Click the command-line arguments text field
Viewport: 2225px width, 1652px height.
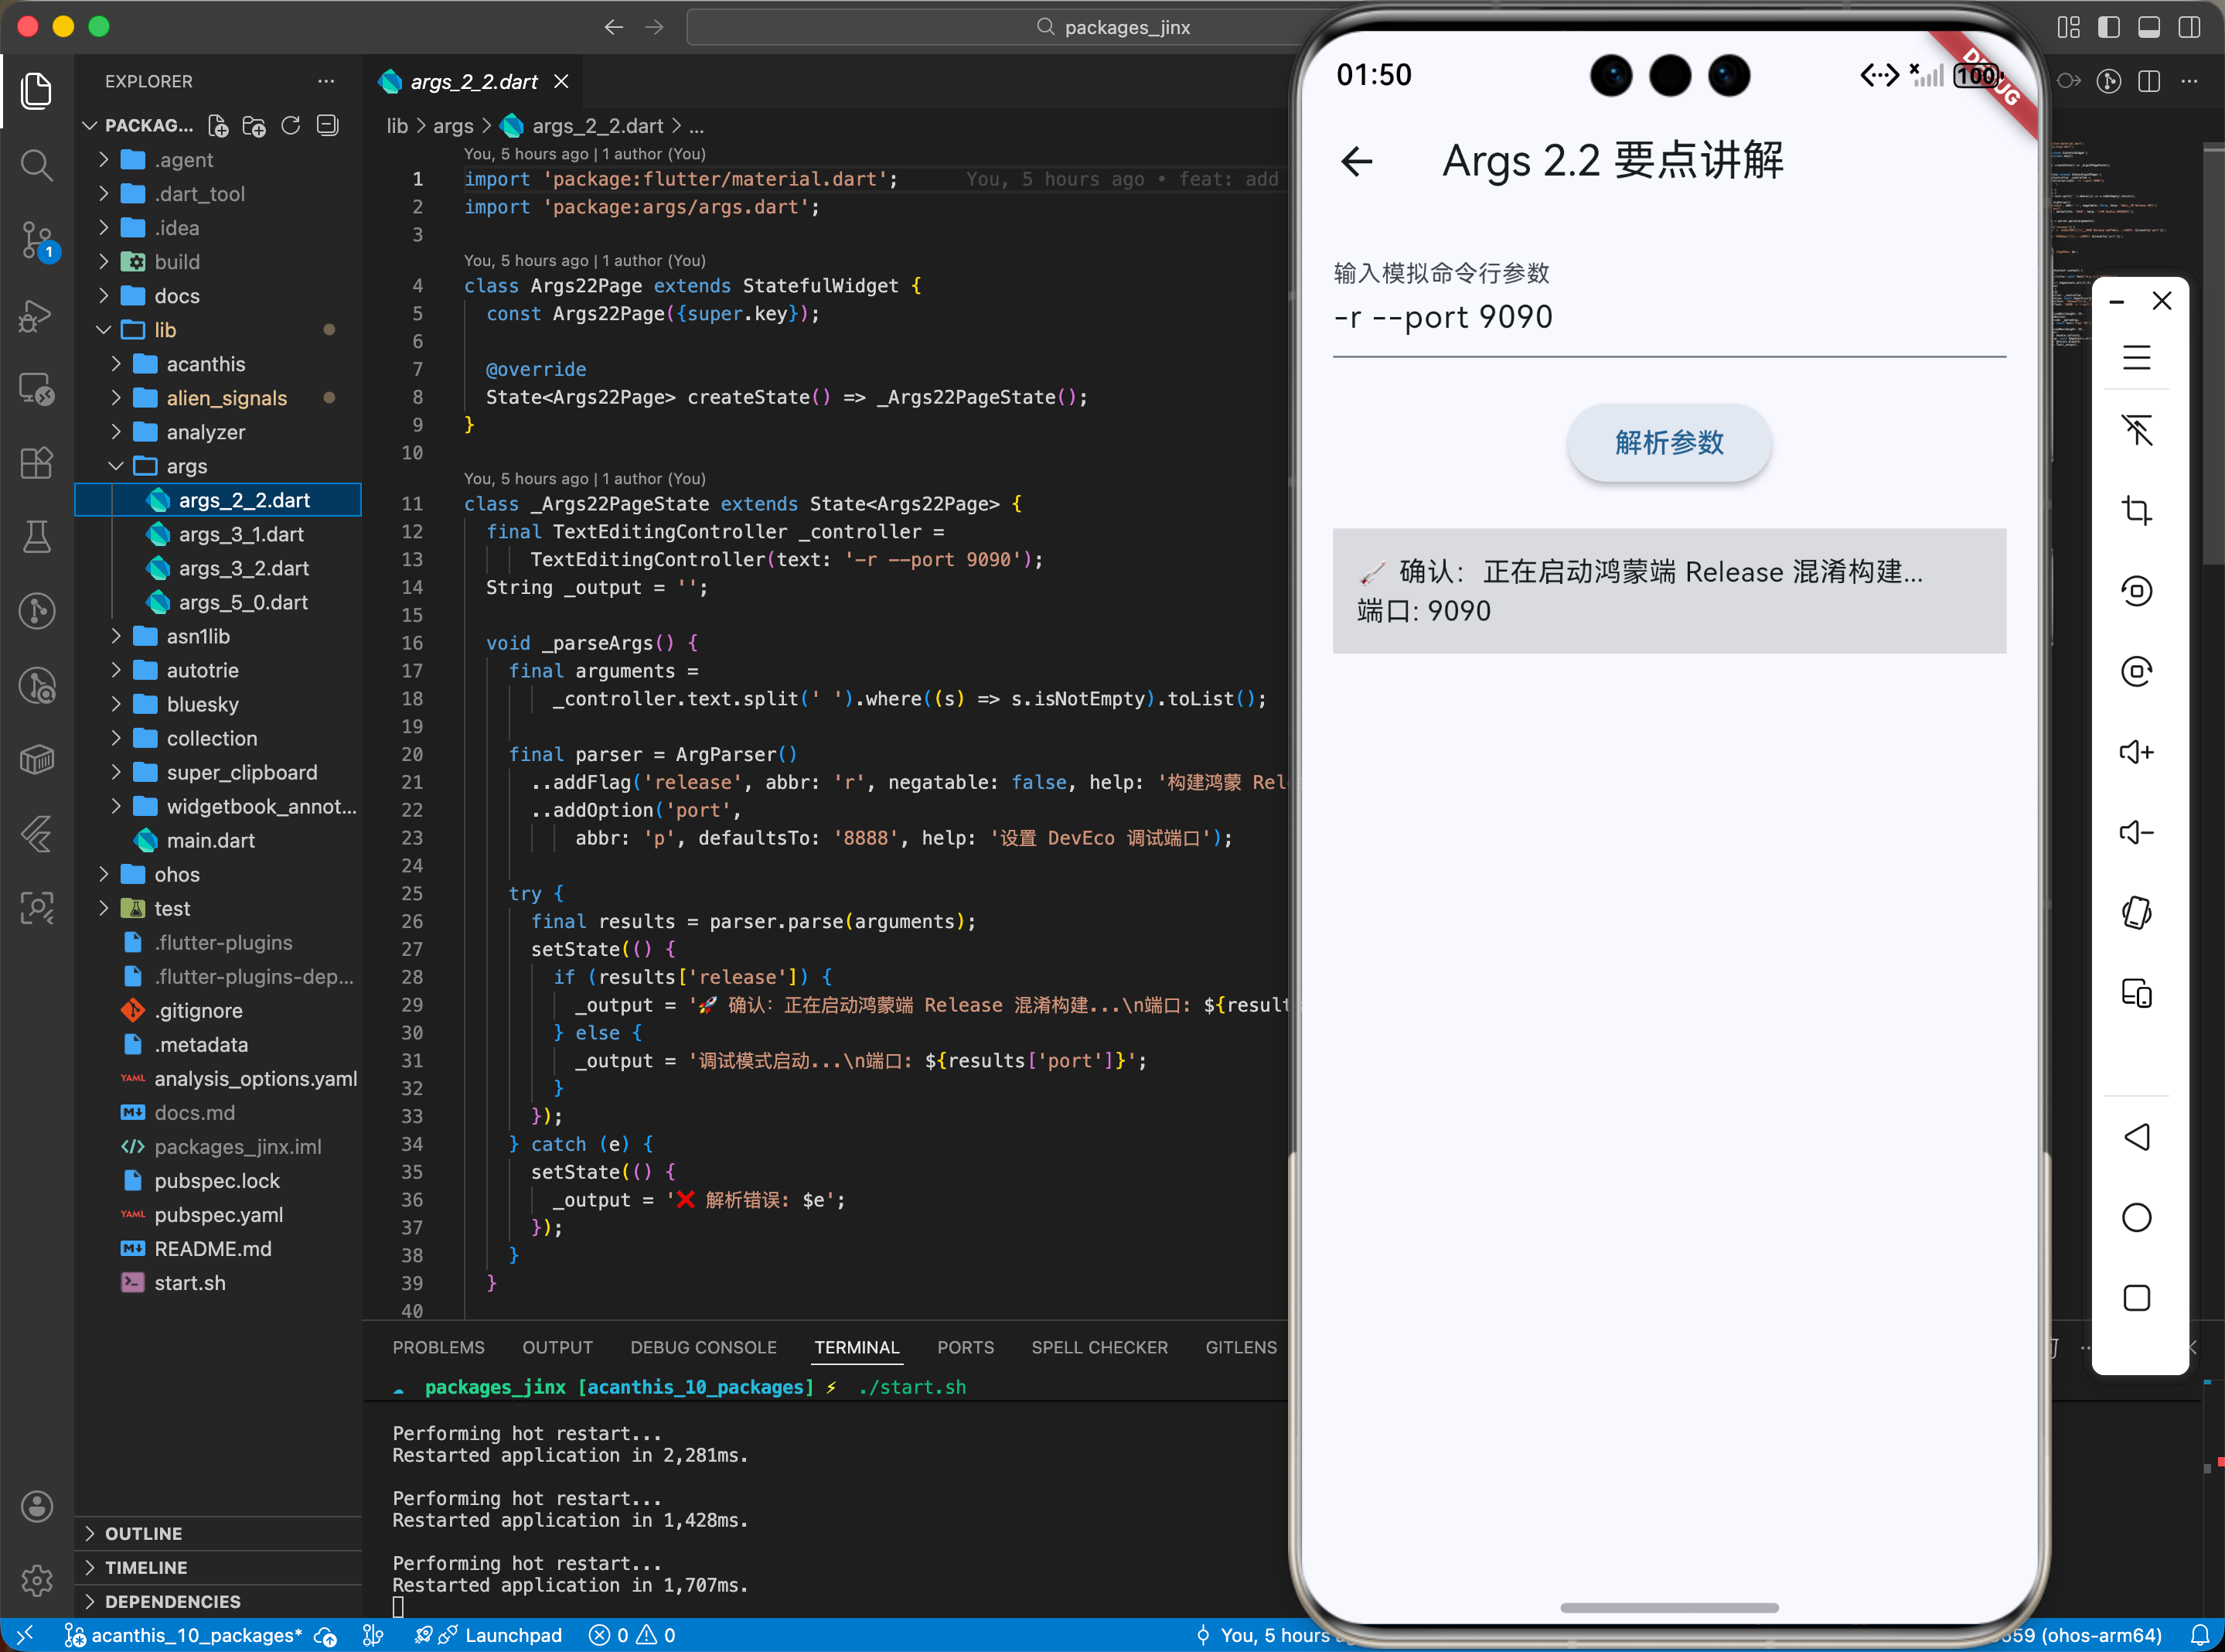1668,317
